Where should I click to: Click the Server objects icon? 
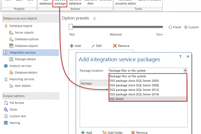tap(11, 33)
